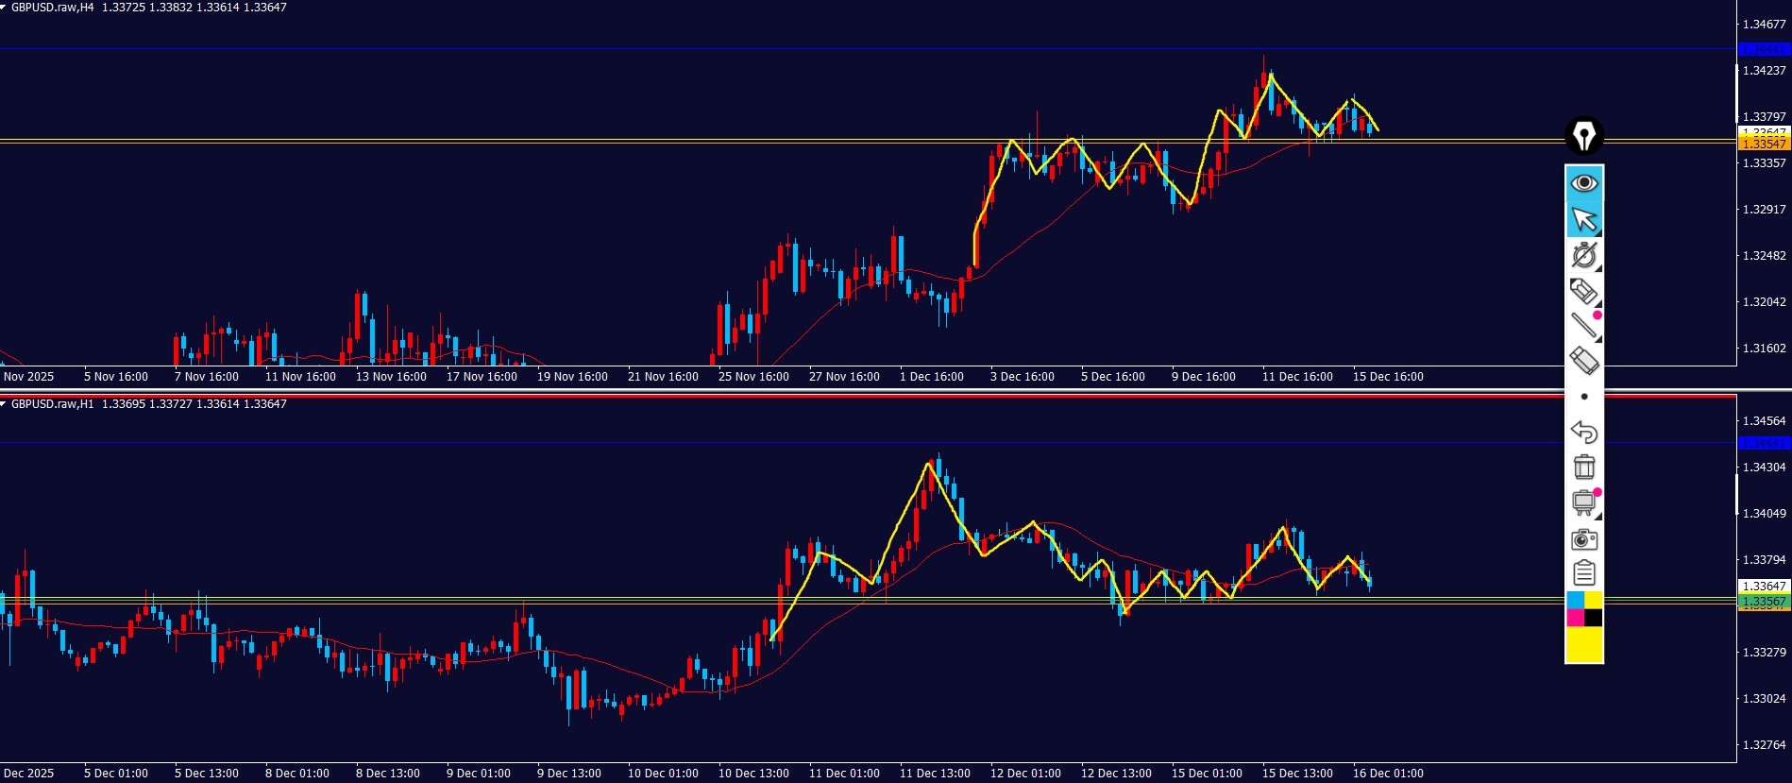Toggle the eye visibility tool
Screen dimensions: 1792x783
click(x=1583, y=182)
